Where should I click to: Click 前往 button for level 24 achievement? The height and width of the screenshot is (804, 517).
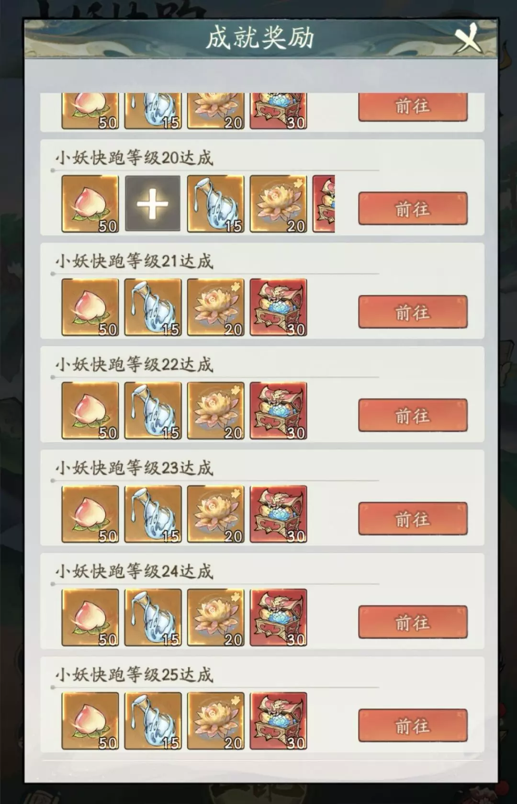point(413,622)
